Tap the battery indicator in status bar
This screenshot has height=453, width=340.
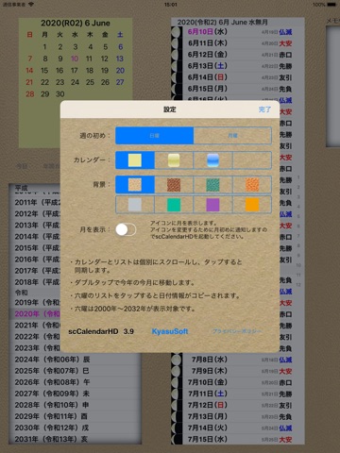point(331,5)
